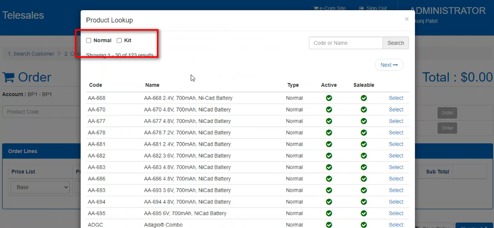494x228 pixels.
Task: Click the Active check icon for AA-677
Action: pyautogui.click(x=329, y=121)
